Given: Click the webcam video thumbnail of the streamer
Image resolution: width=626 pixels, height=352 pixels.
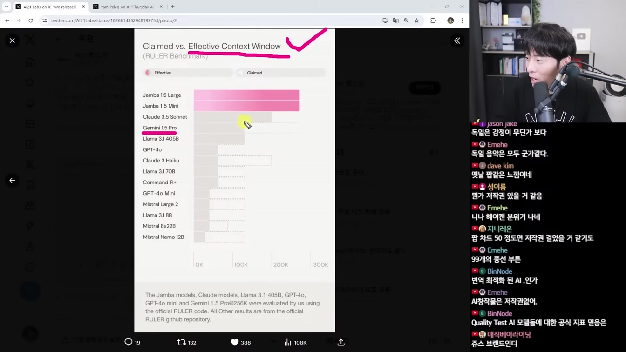Looking at the screenshot, I should [548, 61].
